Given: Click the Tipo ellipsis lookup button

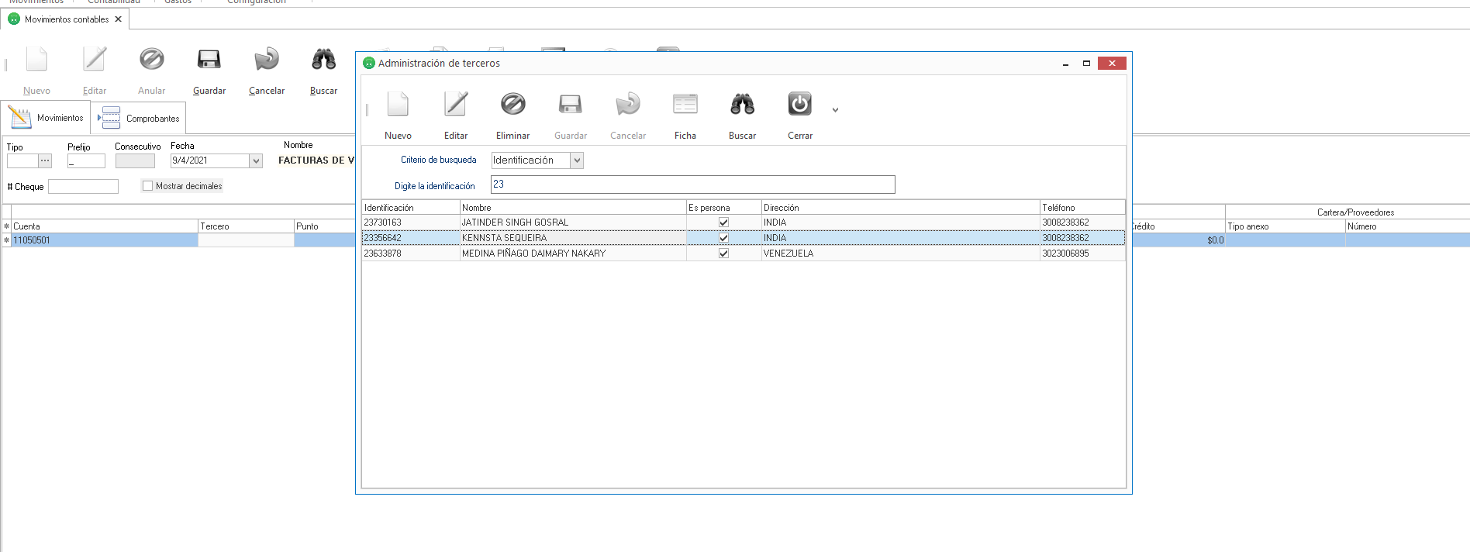Looking at the screenshot, I should pyautogui.click(x=45, y=160).
